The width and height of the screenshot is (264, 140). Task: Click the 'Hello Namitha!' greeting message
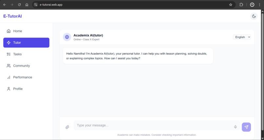pos(138,56)
